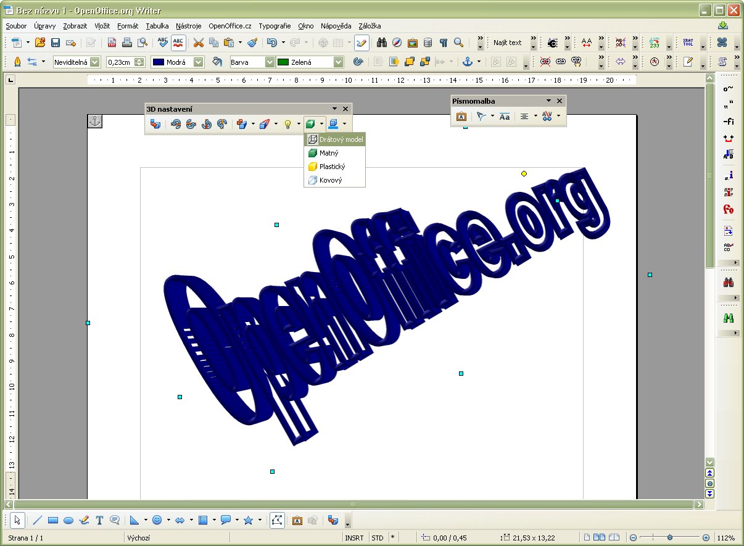Toggle Nonprinting Characters pilcrow icon
744x546 pixels.
[x=443, y=43]
